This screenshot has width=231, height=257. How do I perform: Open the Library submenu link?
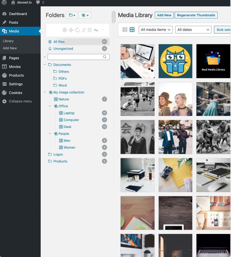8,41
